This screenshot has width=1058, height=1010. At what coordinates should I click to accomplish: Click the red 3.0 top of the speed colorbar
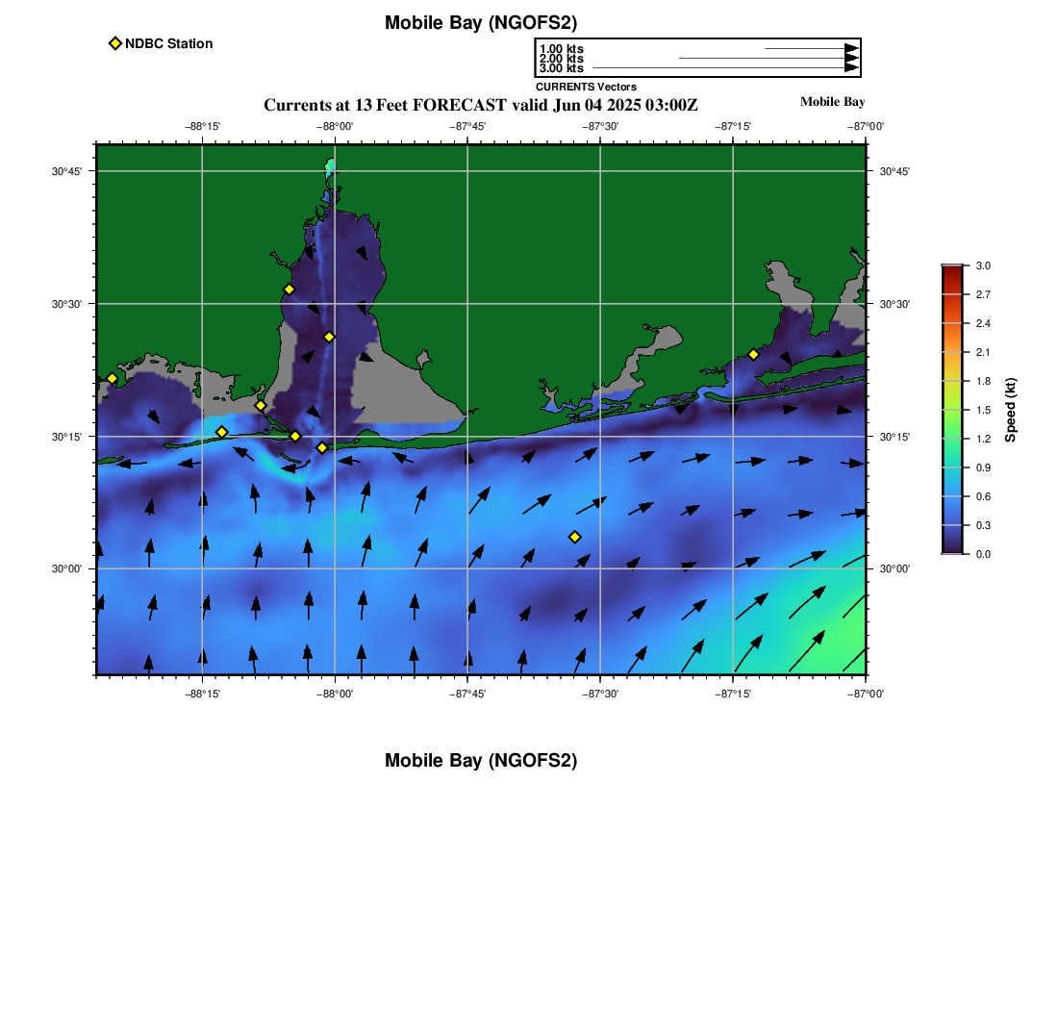click(x=952, y=268)
